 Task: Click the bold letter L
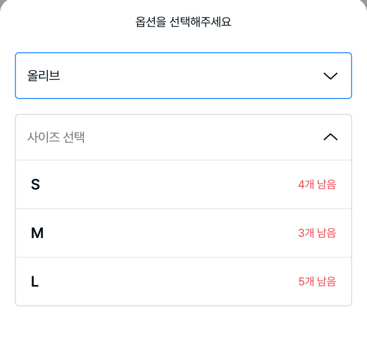pyautogui.click(x=35, y=282)
